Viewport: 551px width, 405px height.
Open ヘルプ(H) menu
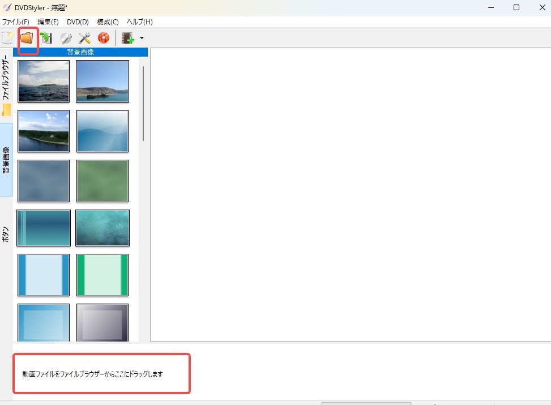click(x=140, y=22)
